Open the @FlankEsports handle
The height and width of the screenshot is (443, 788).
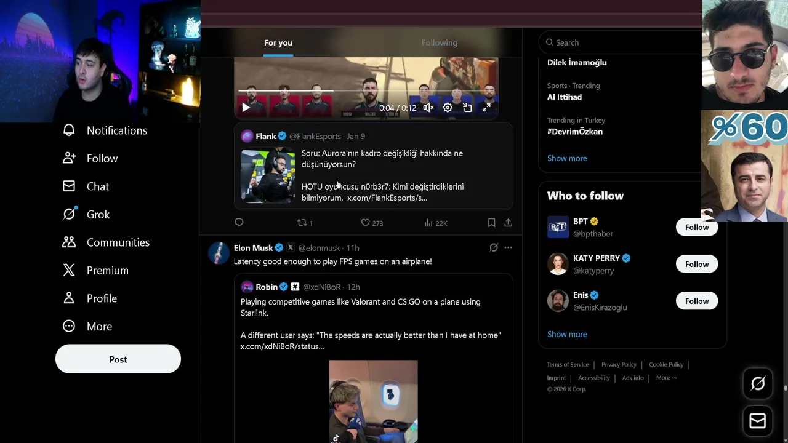315,136
